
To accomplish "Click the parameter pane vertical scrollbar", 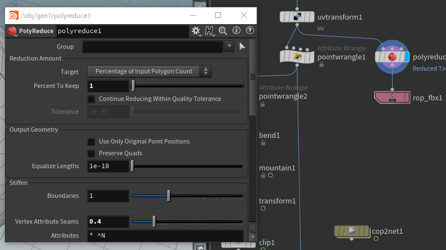I will [x=253, y=77].
